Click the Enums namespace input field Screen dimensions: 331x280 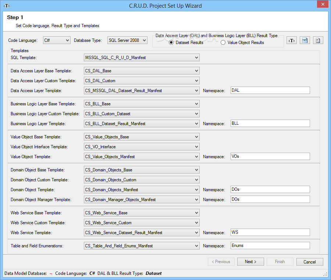(270, 246)
